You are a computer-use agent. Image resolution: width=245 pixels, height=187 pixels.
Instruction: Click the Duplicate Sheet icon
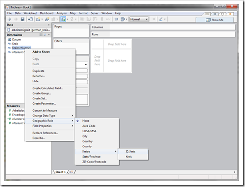47,19
